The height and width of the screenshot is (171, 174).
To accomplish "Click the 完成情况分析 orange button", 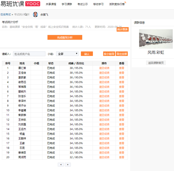I will [65, 37].
